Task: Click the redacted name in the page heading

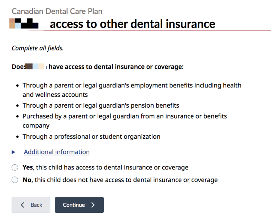Action: tap(24, 24)
